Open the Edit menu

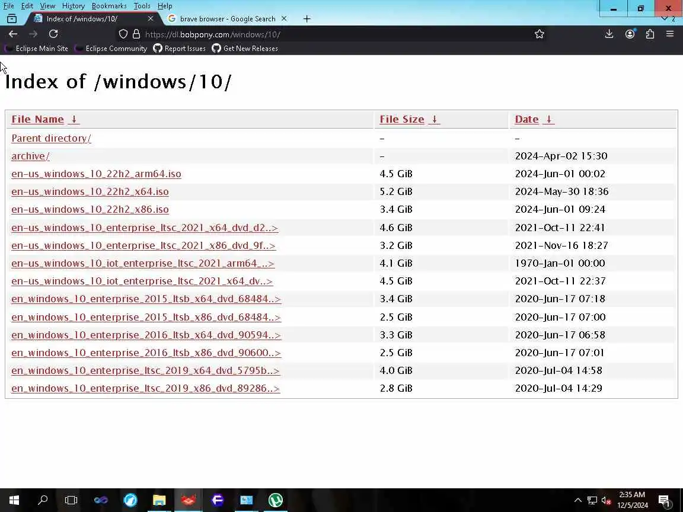[27, 6]
